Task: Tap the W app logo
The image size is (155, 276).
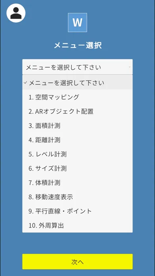Action: pyautogui.click(x=77, y=23)
